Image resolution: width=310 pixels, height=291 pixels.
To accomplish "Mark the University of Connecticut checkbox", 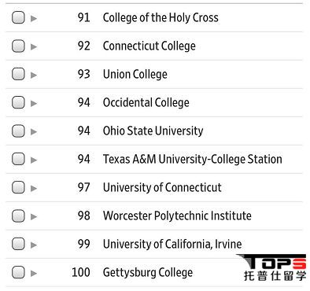I will [x=18, y=187].
